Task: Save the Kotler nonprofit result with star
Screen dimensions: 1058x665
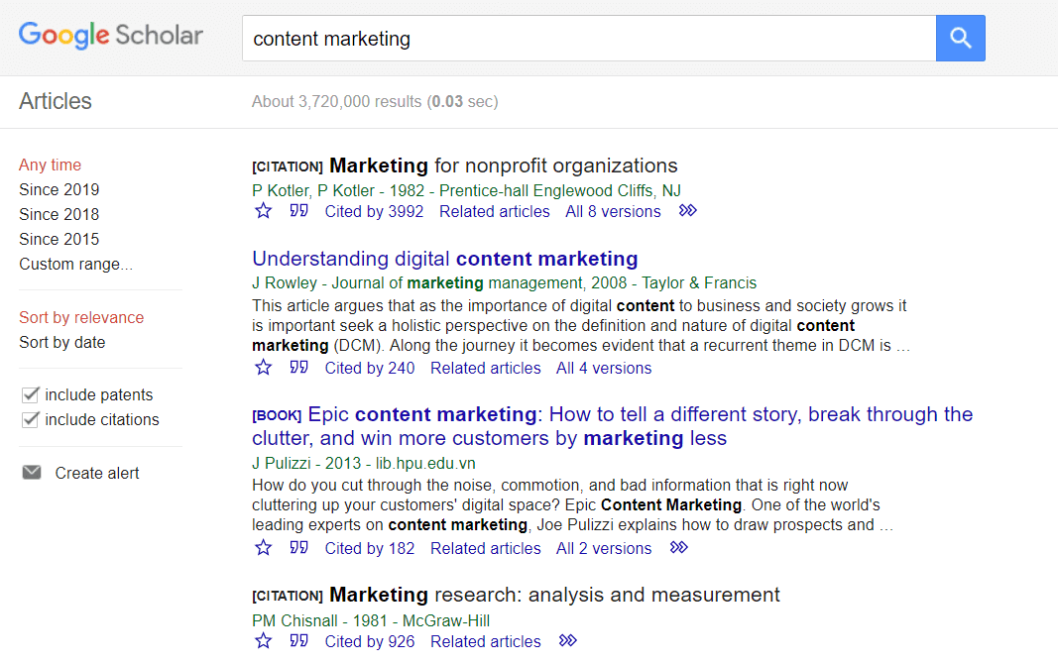Action: 263,211
